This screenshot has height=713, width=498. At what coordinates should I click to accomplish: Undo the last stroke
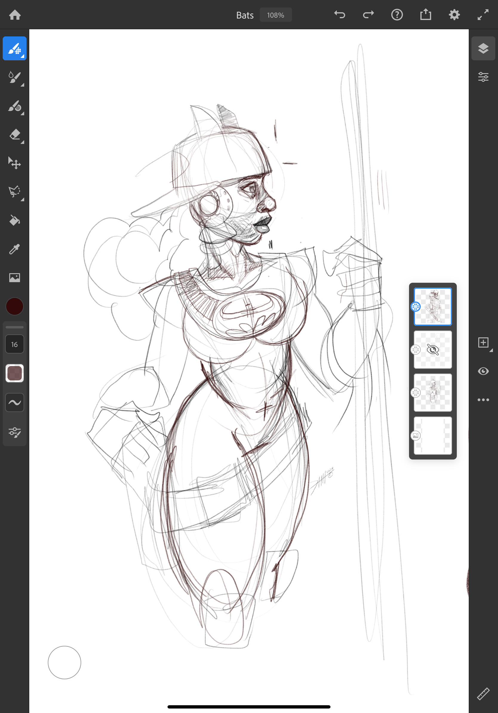[340, 15]
